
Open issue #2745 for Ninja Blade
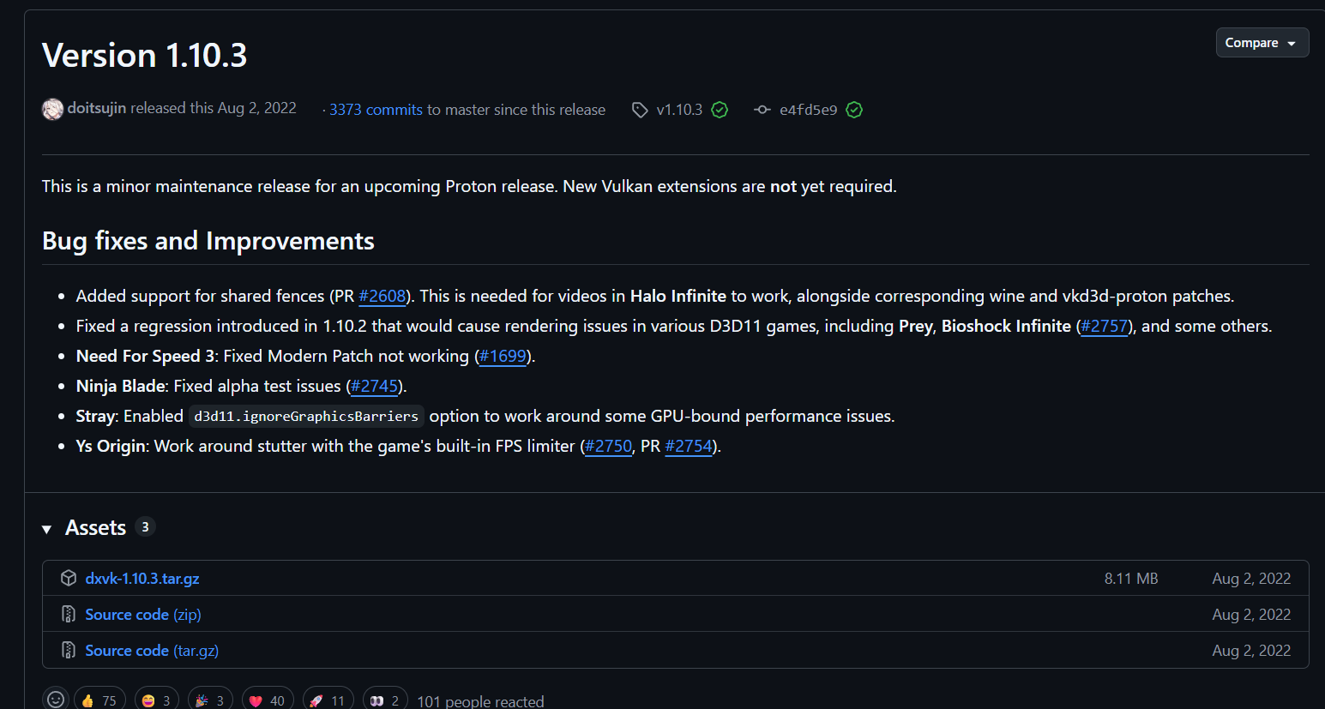[375, 386]
